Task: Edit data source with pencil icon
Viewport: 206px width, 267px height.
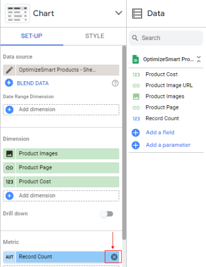Action: coord(9,70)
